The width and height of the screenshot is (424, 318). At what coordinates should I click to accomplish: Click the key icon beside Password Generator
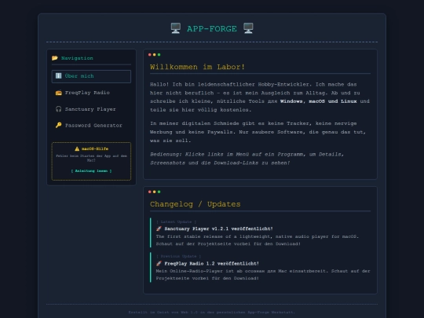(58, 125)
